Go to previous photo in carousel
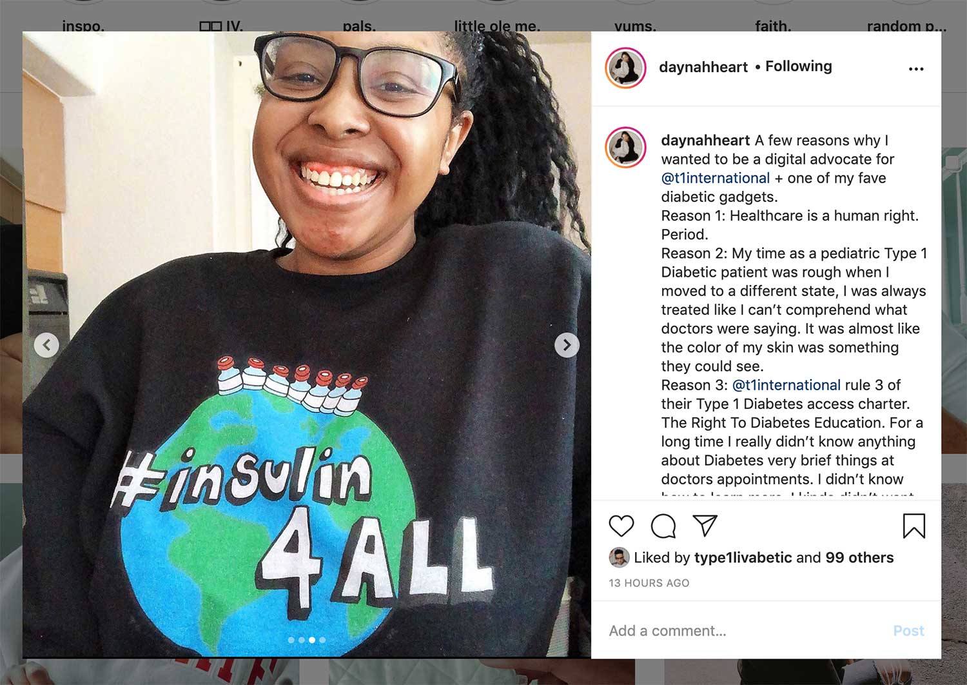 tap(46, 345)
